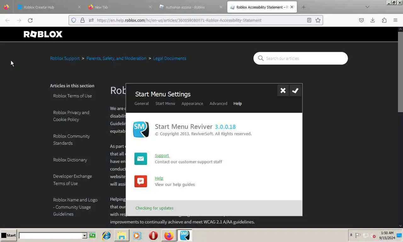This screenshot has width=403, height=242.
Task: Click the Start Menu Reviver taskbar icon
Action: click(x=184, y=235)
